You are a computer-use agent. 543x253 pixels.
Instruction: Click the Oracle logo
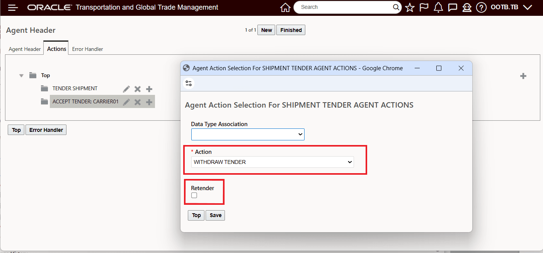(x=49, y=7)
